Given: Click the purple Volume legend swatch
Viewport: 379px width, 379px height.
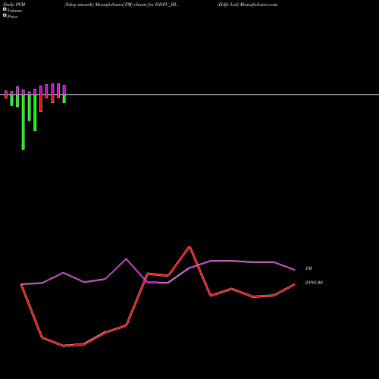Looking at the screenshot, I should coord(5,9).
